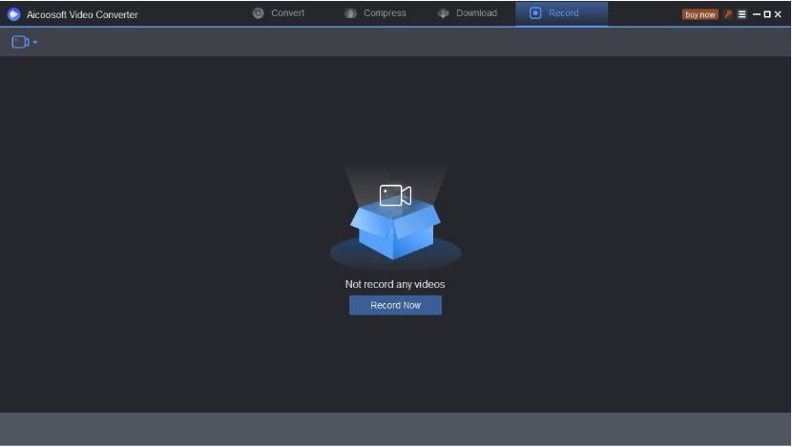The image size is (792, 447).
Task: Click the Record tab's icon
Action: pos(535,13)
